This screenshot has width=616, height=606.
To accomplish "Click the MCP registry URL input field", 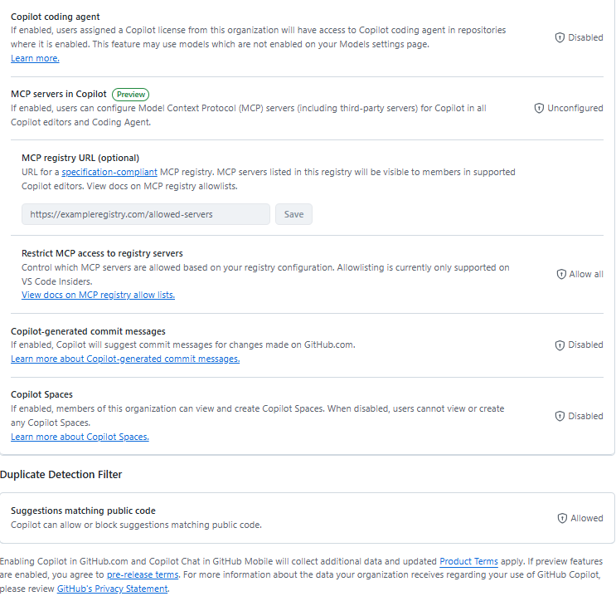I will click(146, 214).
